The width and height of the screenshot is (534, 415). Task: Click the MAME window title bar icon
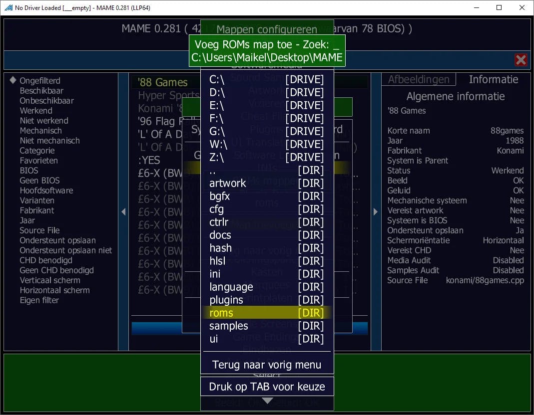click(8, 7)
